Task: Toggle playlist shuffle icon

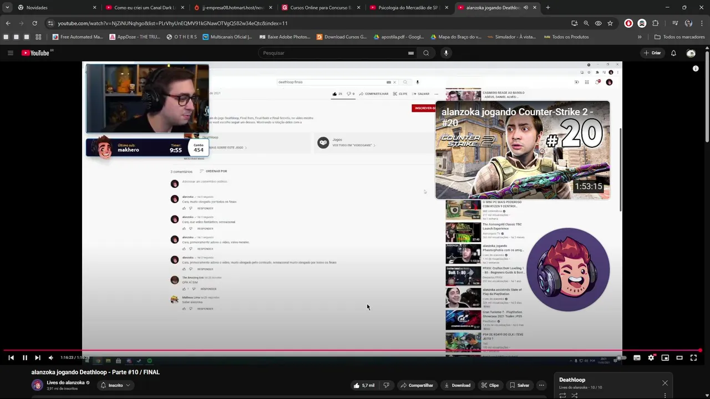Action: (x=575, y=396)
